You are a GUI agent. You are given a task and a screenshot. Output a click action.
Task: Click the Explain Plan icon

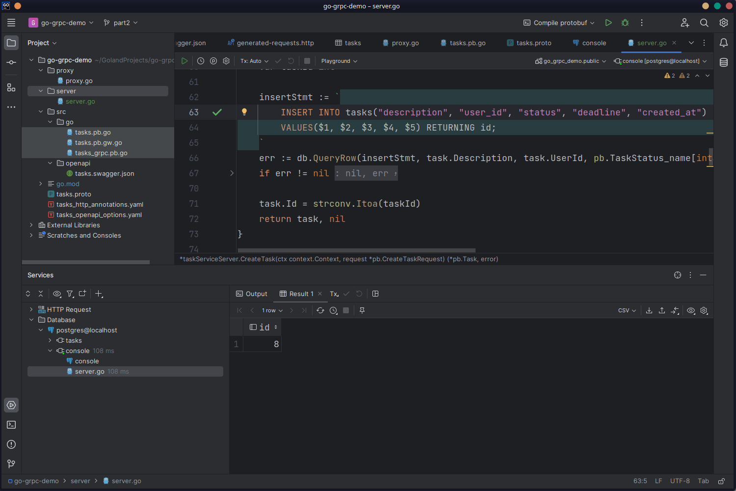coord(213,61)
